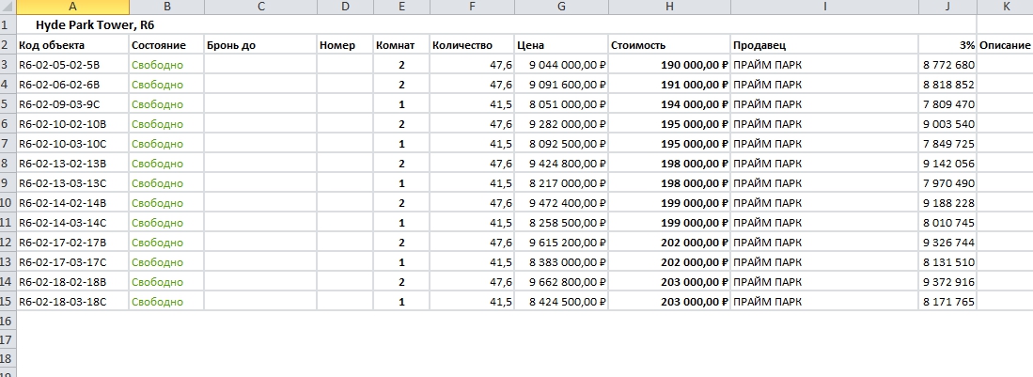Select entire row 2 via row header
This screenshot has width=1033, height=377.
pyautogui.click(x=8, y=45)
